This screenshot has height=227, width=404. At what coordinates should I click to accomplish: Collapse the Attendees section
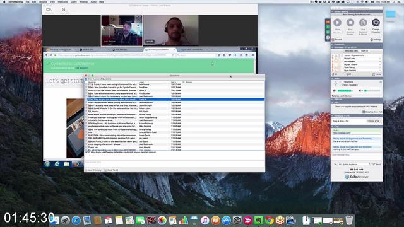point(333,47)
